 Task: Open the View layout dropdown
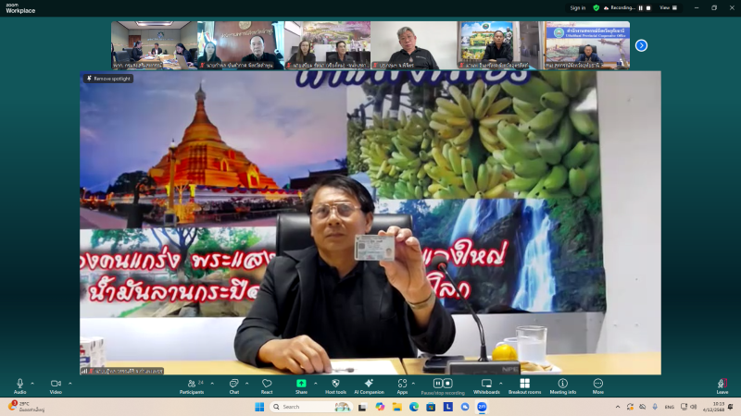(x=665, y=7)
